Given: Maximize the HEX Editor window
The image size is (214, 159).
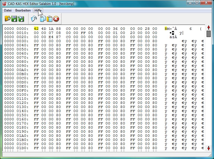Looking at the screenshot, I should coord(197,3).
